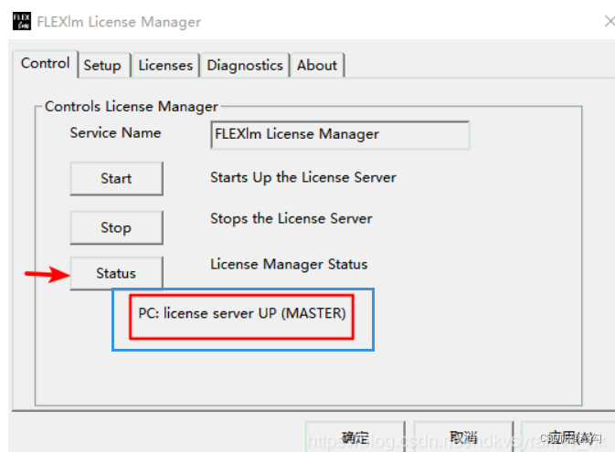Close the FLEXlm License Manager window
The height and width of the screenshot is (452, 615).
click(x=610, y=21)
